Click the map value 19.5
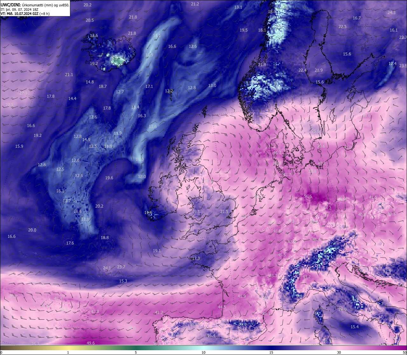 pyautogui.click(x=244, y=30)
